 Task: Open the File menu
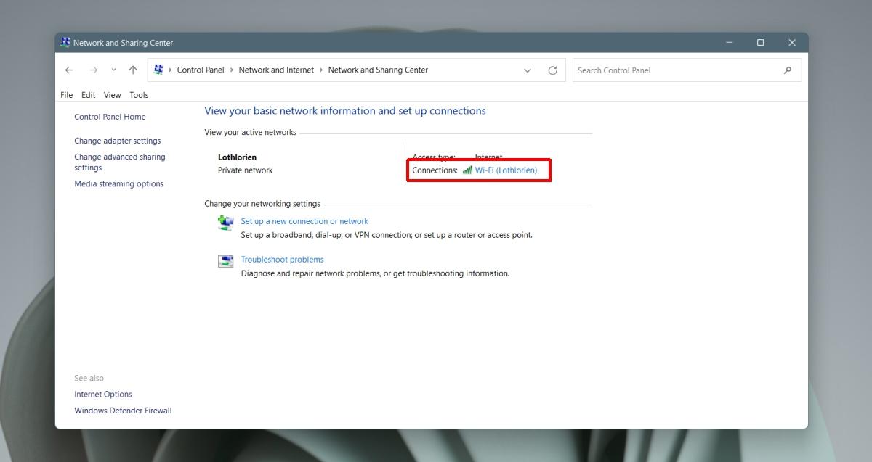pos(67,95)
